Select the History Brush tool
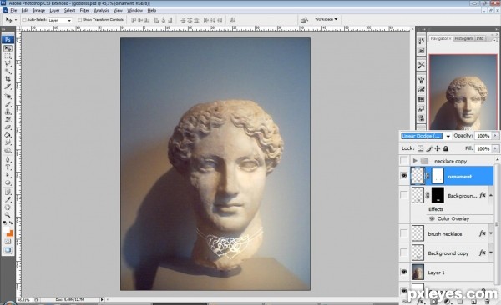This screenshot has width=501, height=305. pyautogui.click(x=8, y=119)
